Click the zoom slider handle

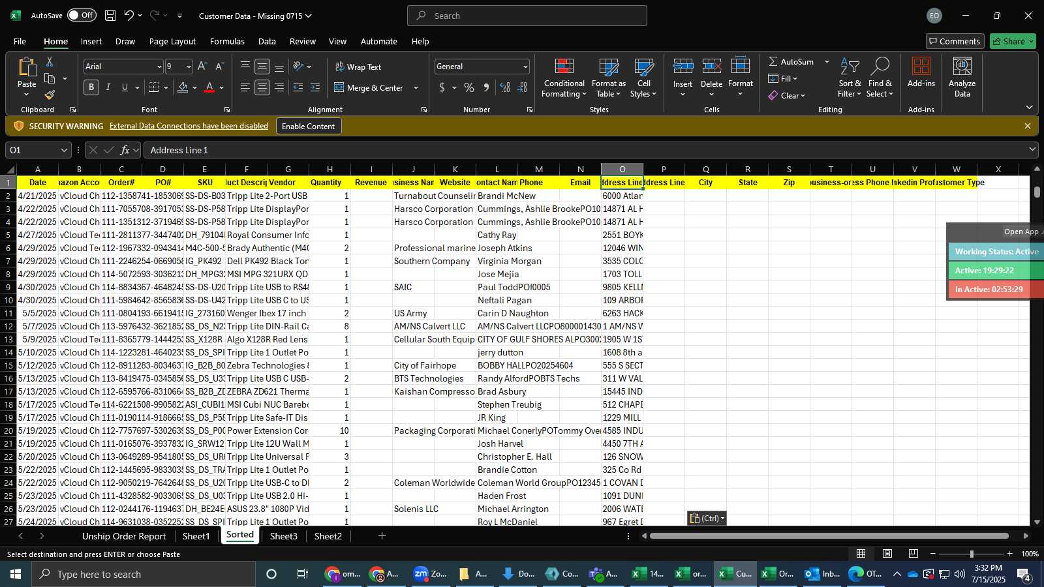point(972,554)
